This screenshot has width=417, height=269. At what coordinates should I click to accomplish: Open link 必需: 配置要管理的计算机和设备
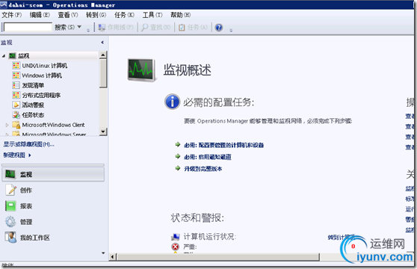[x=223, y=145]
